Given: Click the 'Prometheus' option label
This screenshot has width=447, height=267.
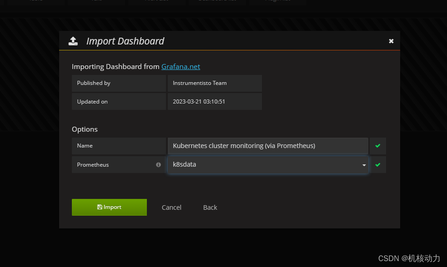Looking at the screenshot, I should 93,165.
